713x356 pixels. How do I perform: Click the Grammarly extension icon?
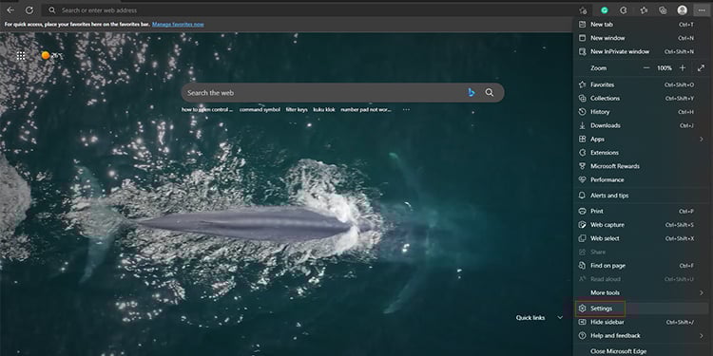[x=605, y=10]
